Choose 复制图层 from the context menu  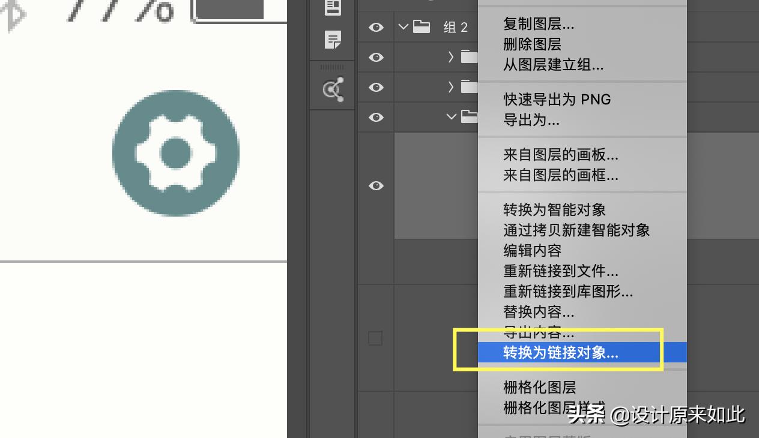538,24
